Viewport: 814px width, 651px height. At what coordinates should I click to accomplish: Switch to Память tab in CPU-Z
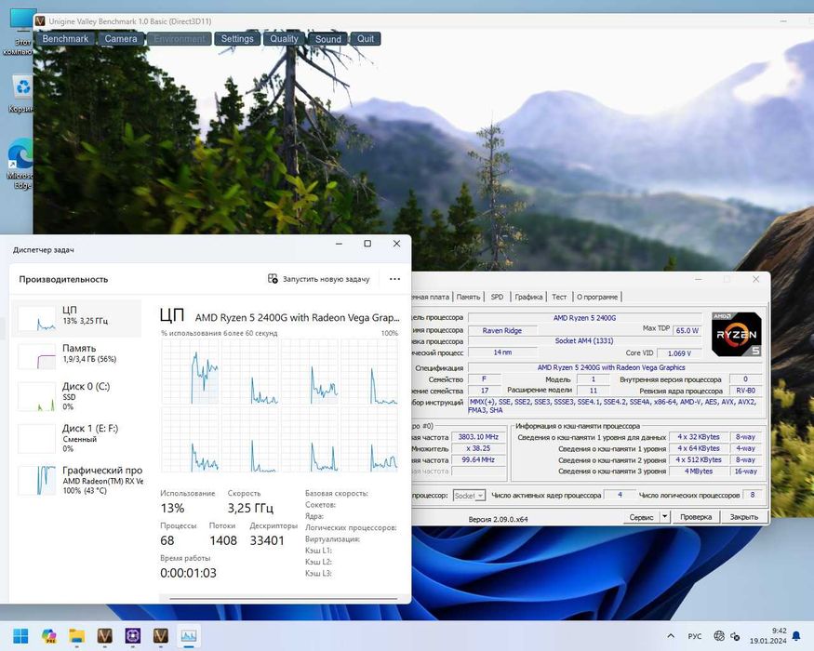tap(468, 297)
